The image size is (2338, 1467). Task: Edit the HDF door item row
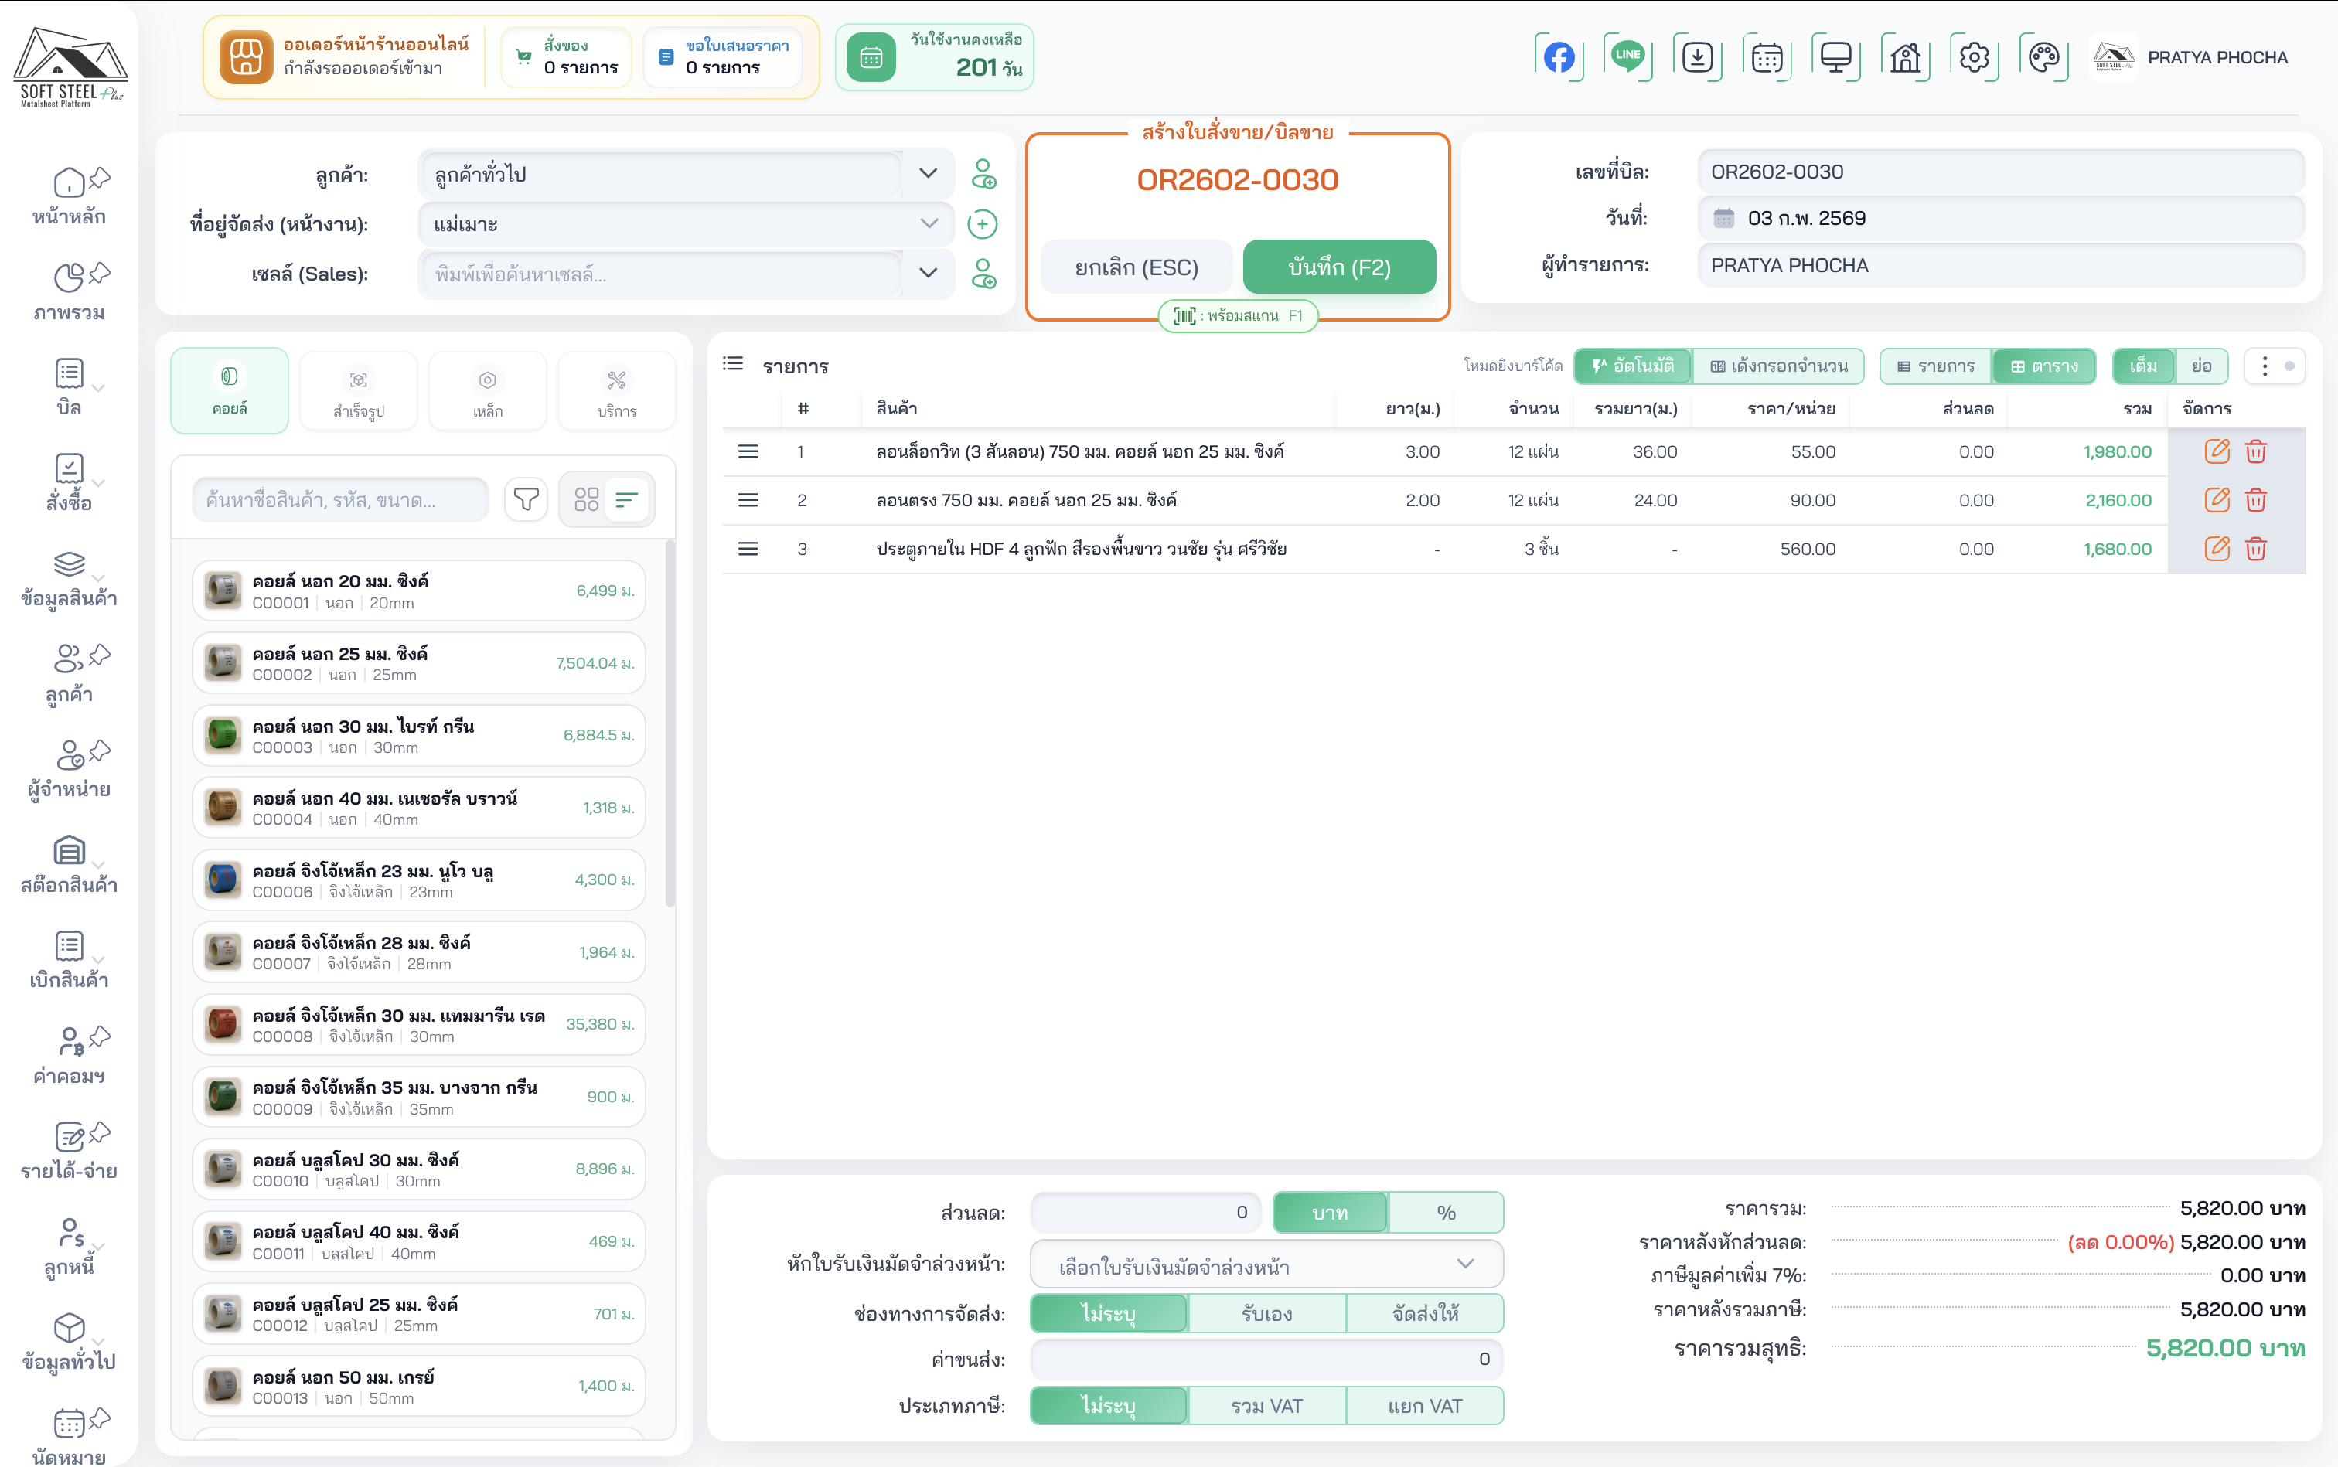click(2217, 549)
